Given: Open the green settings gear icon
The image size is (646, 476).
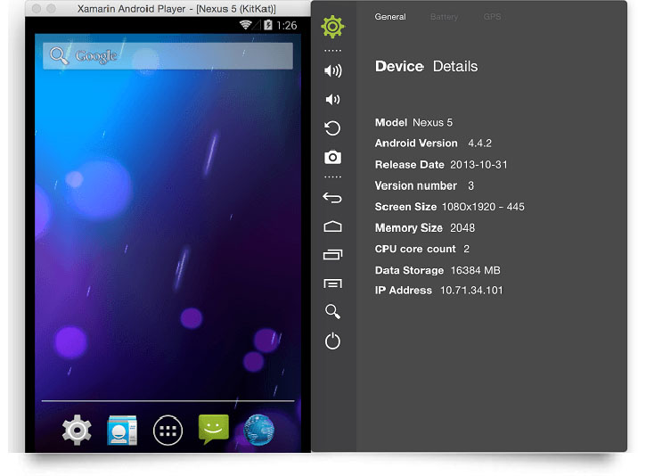Looking at the screenshot, I should pos(332,27).
